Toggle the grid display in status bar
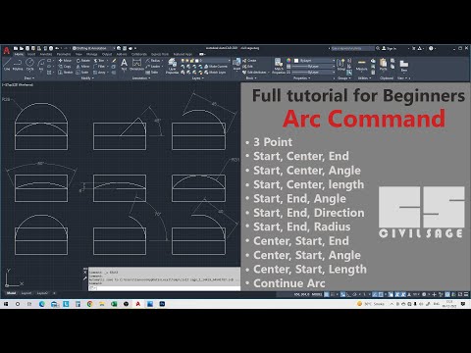 pyautogui.click(x=327, y=294)
